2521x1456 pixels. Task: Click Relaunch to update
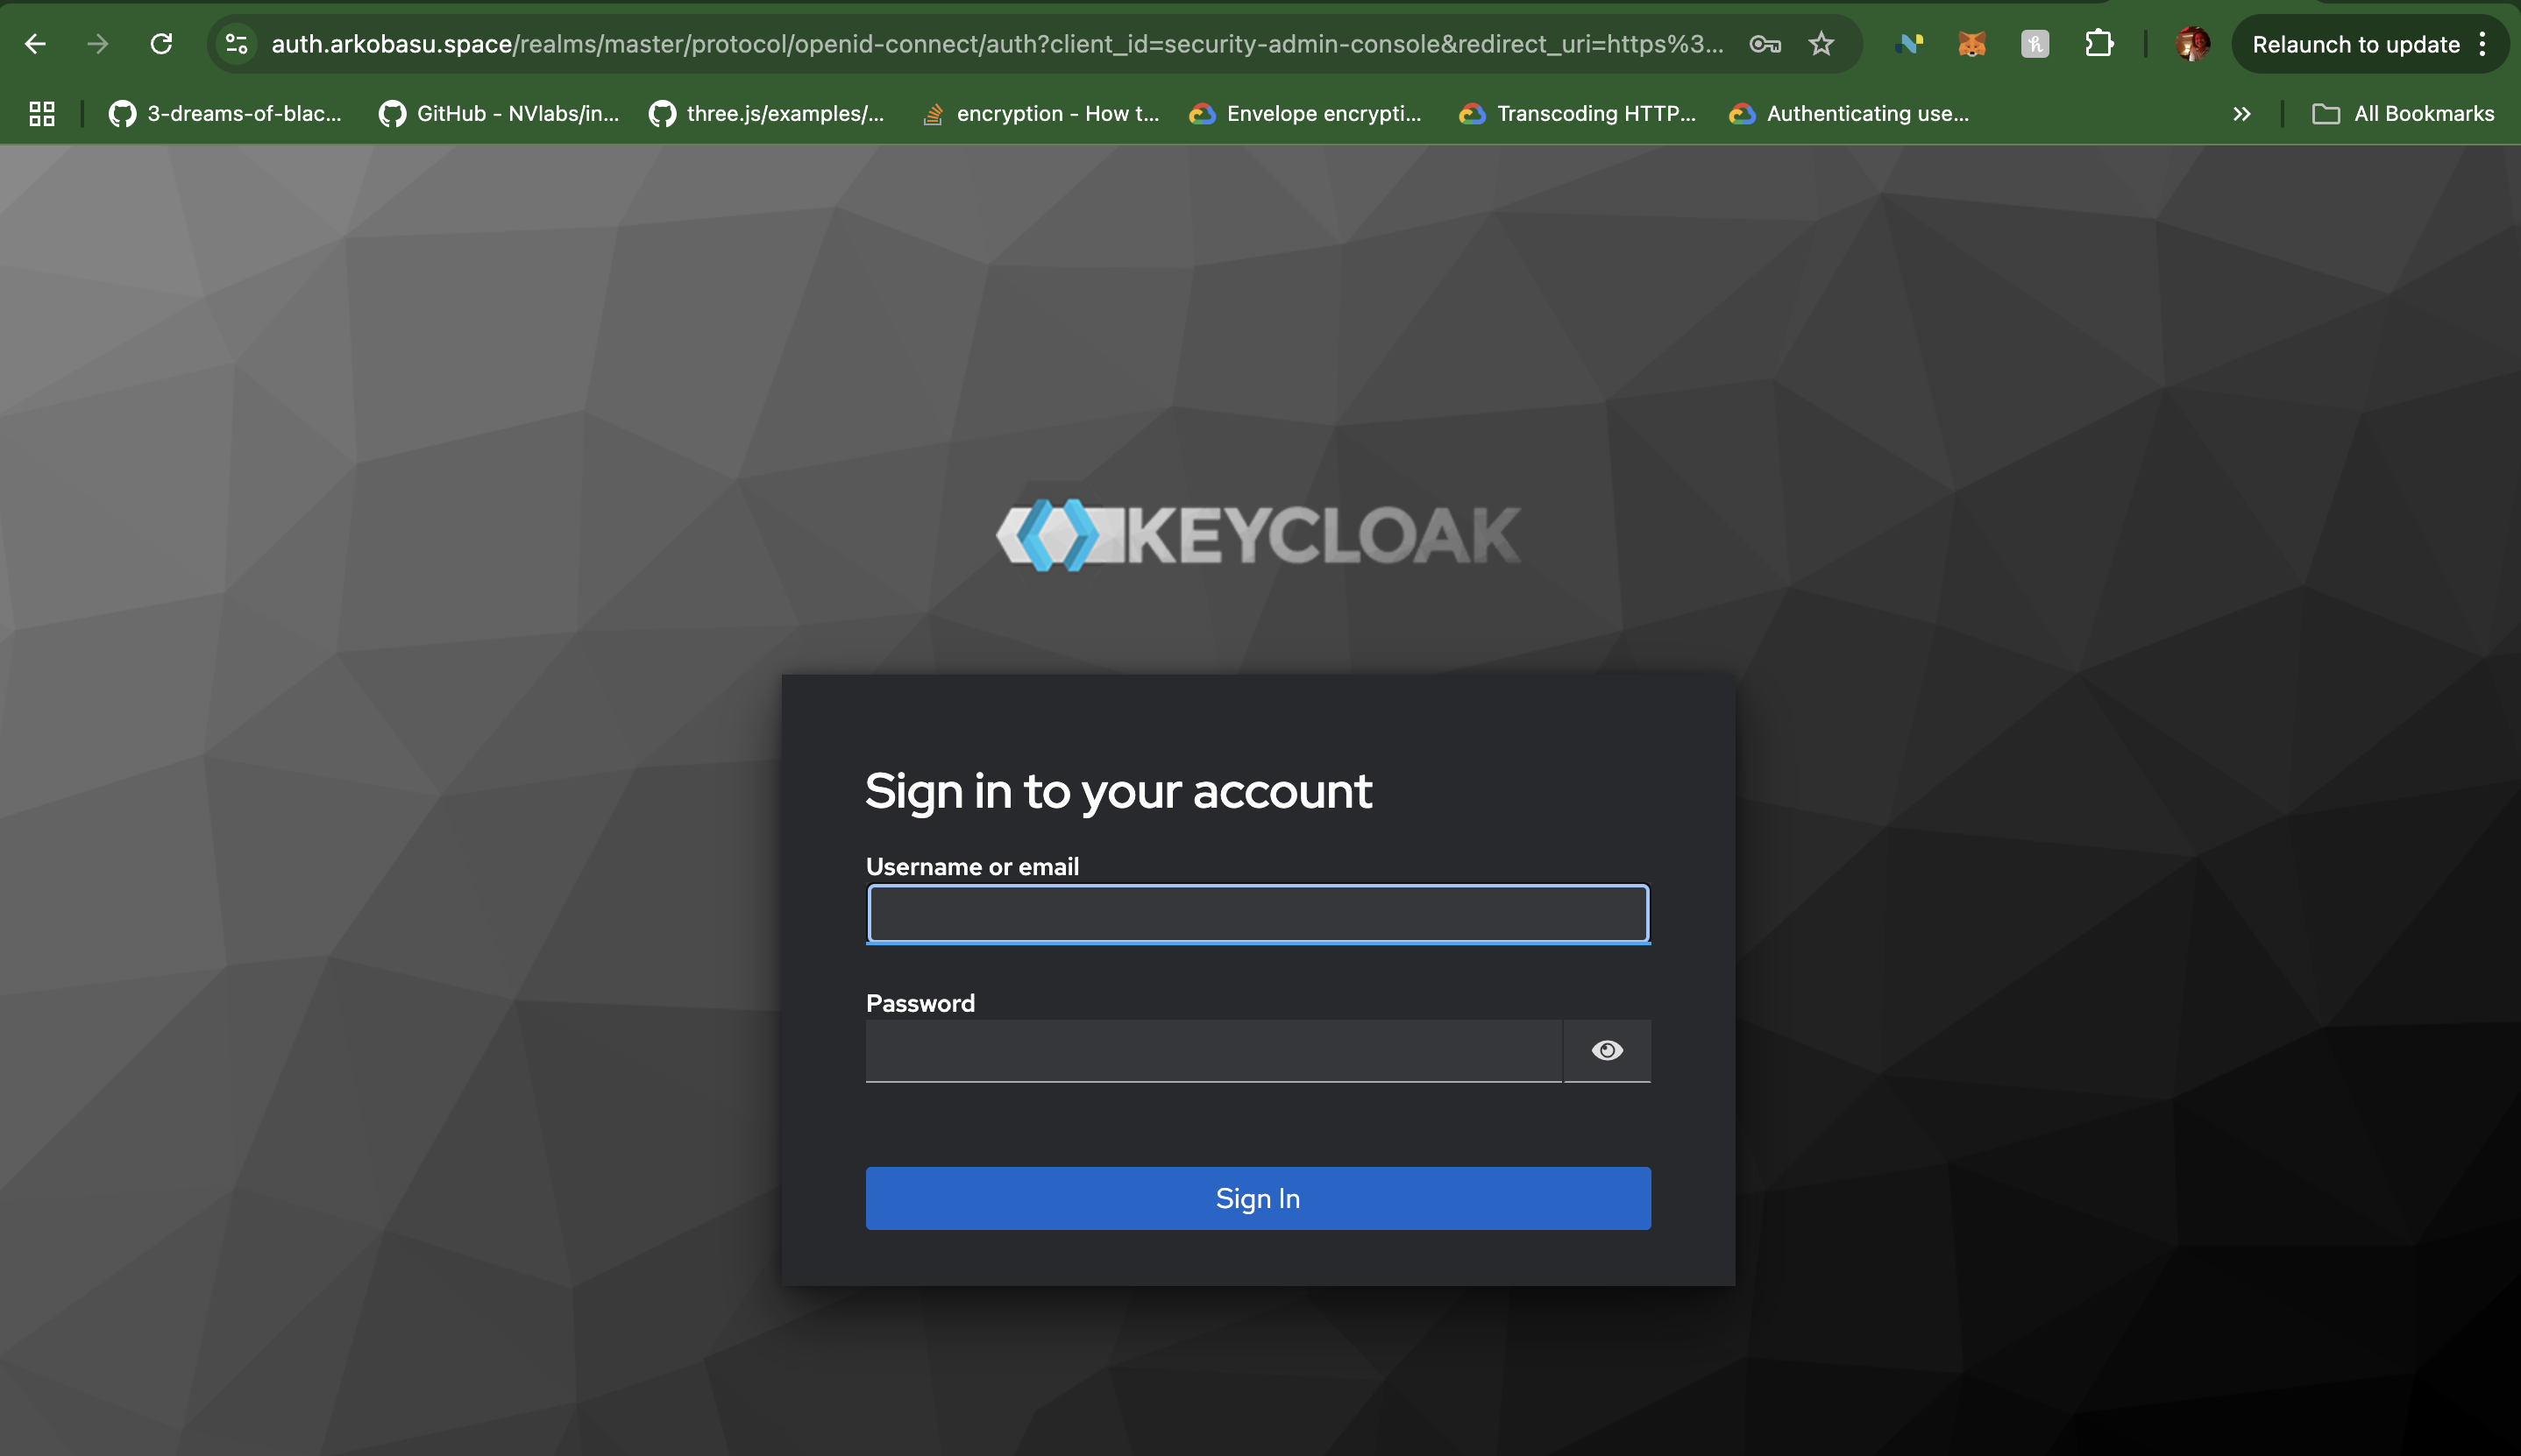[x=2353, y=43]
